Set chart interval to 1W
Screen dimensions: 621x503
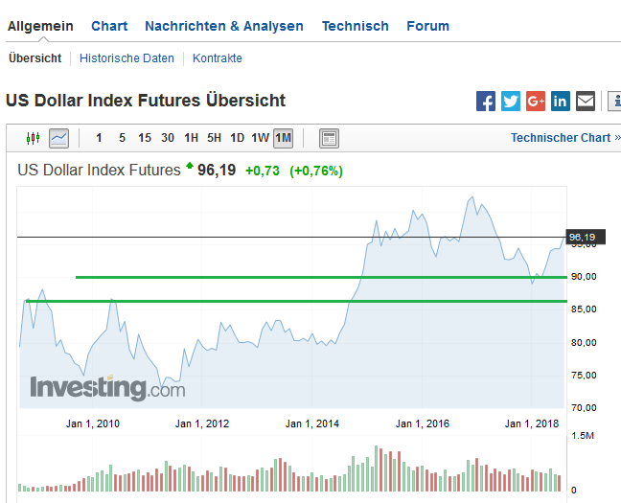[260, 138]
